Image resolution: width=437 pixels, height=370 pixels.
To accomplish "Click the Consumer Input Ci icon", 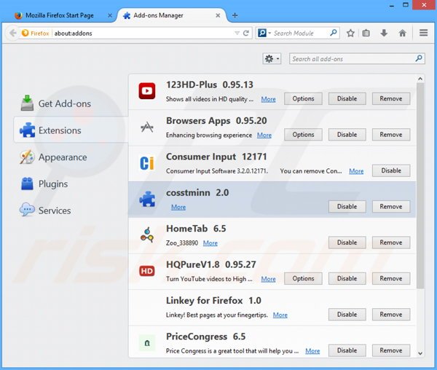I will [x=147, y=163].
